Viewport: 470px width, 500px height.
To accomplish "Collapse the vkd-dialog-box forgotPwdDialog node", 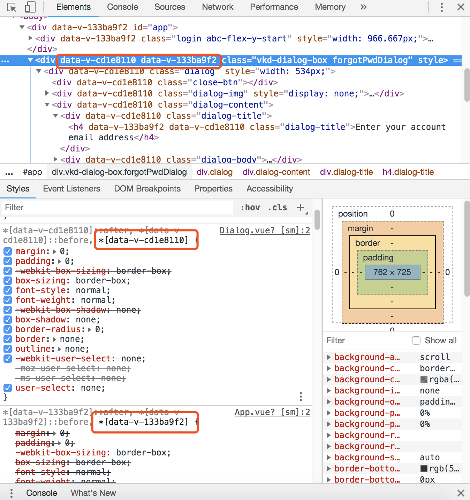I will coord(30,60).
